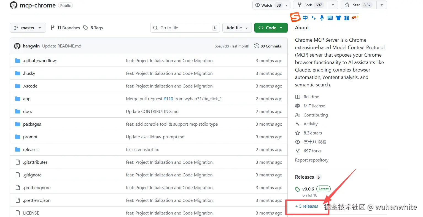This screenshot has width=423, height=217.
Task: Open the LICENSE file name
Action: point(31,213)
